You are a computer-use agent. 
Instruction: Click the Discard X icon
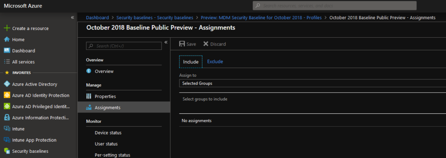click(x=206, y=44)
